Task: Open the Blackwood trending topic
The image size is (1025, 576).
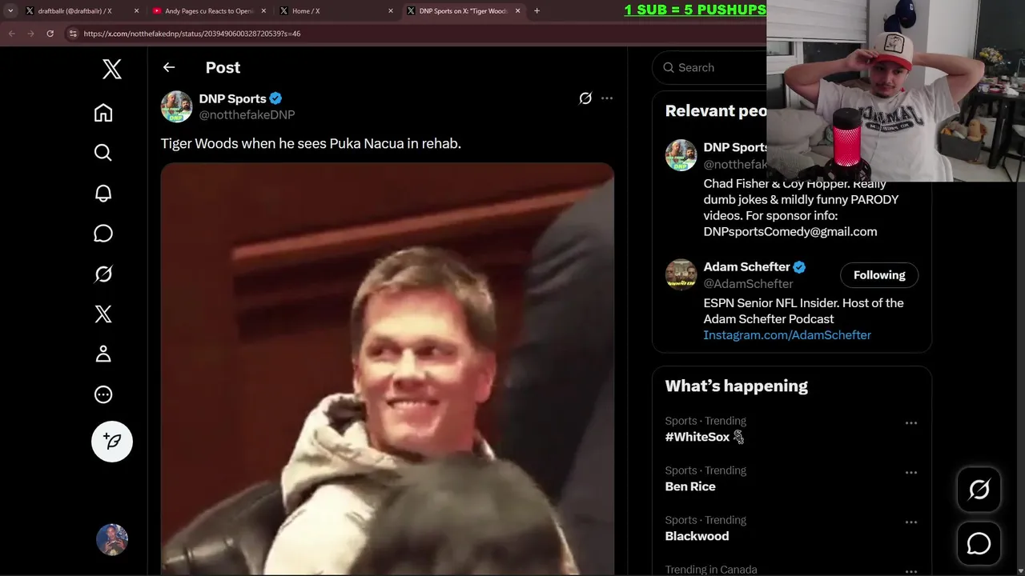Action: [697, 536]
